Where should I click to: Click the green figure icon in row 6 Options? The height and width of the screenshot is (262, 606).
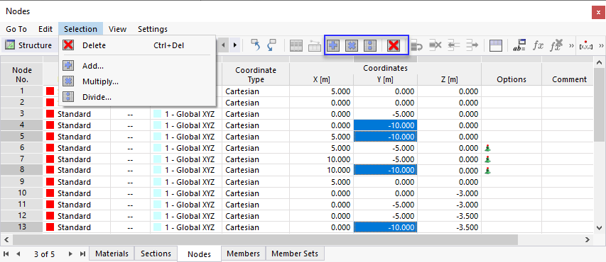pos(487,148)
